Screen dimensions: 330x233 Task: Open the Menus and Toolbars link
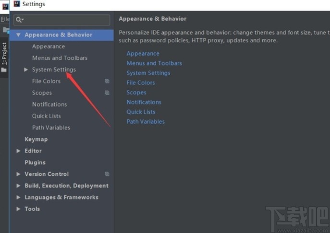click(154, 63)
